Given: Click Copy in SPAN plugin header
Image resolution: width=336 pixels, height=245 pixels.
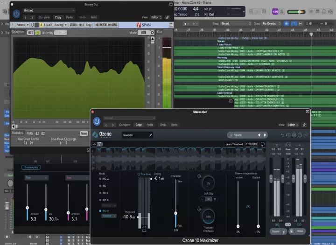Looking at the screenshot, I should [58, 17].
